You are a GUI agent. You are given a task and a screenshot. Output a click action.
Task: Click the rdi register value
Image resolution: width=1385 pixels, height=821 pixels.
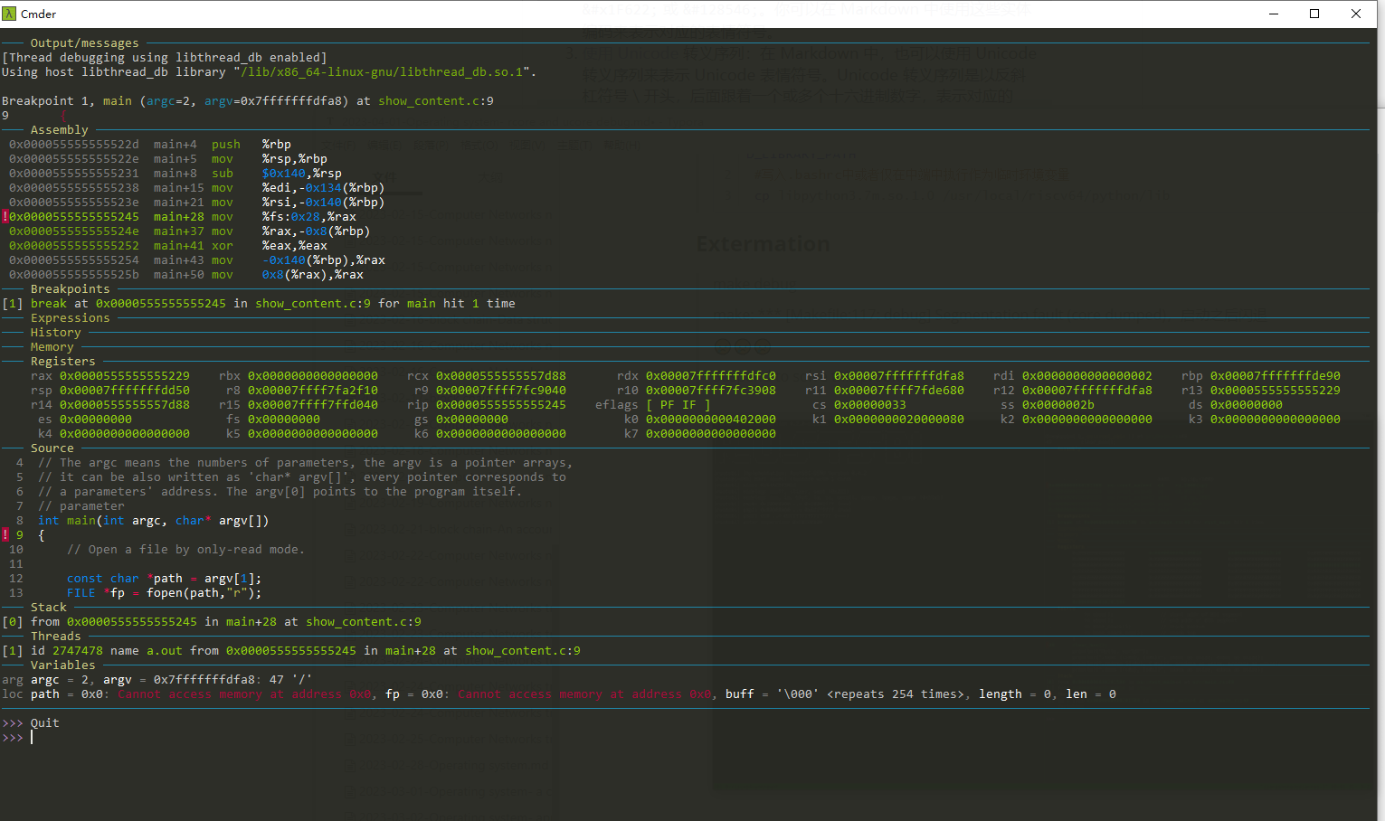(x=1087, y=376)
